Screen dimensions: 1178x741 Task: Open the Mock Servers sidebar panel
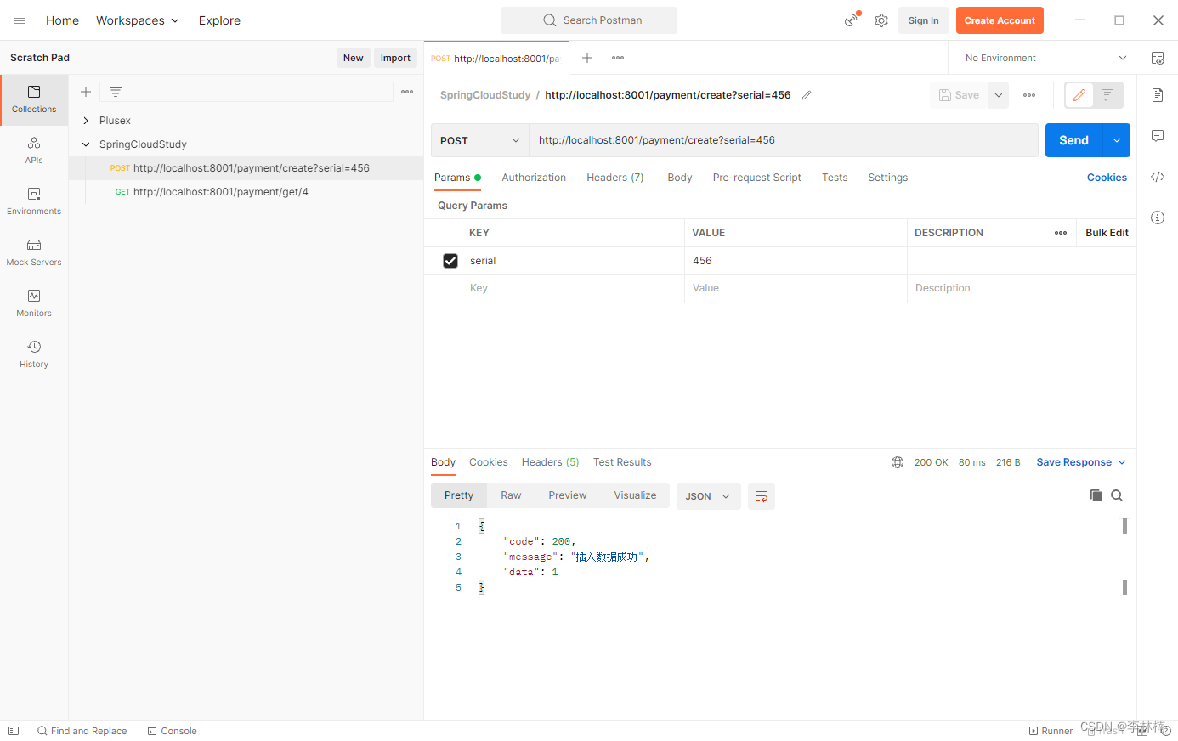34,252
